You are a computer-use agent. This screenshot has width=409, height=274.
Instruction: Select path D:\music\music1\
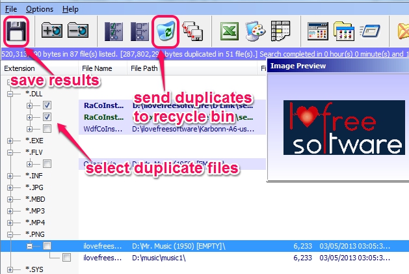(x=159, y=258)
